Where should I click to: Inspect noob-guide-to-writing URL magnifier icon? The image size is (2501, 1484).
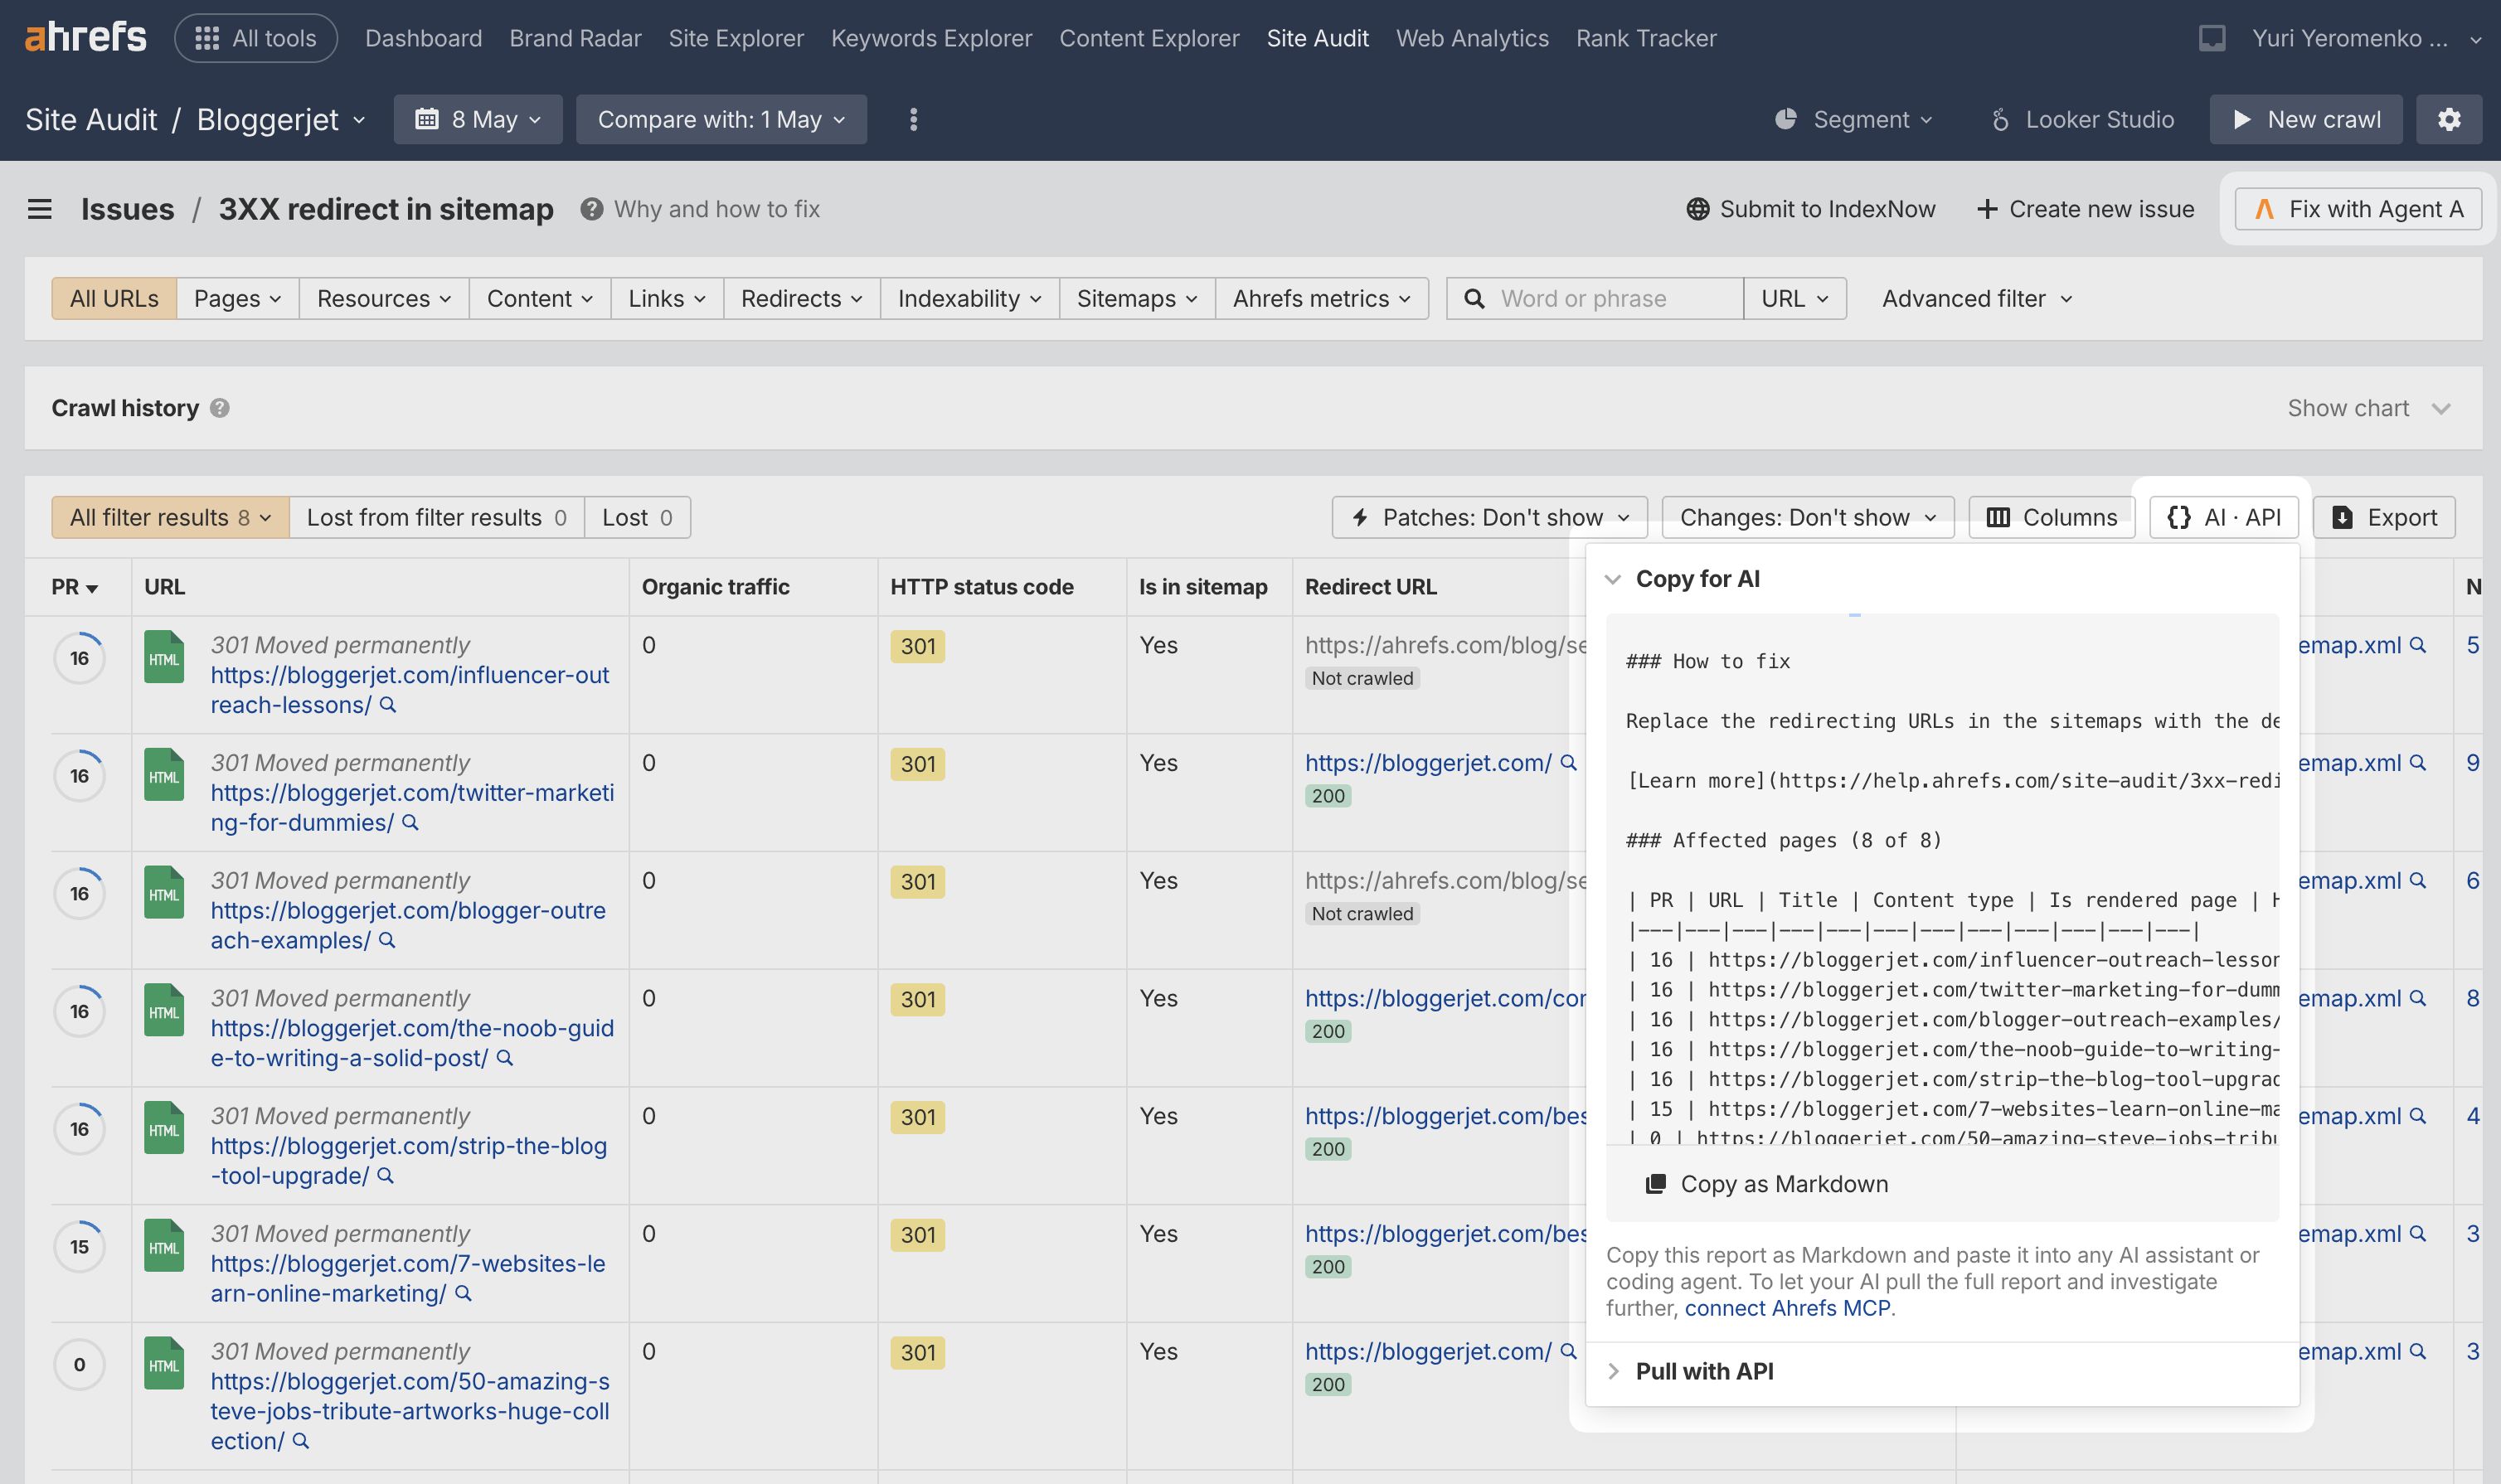(x=505, y=1058)
